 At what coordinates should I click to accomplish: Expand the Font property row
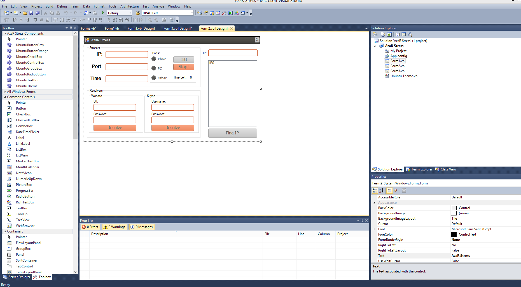[x=375, y=229]
